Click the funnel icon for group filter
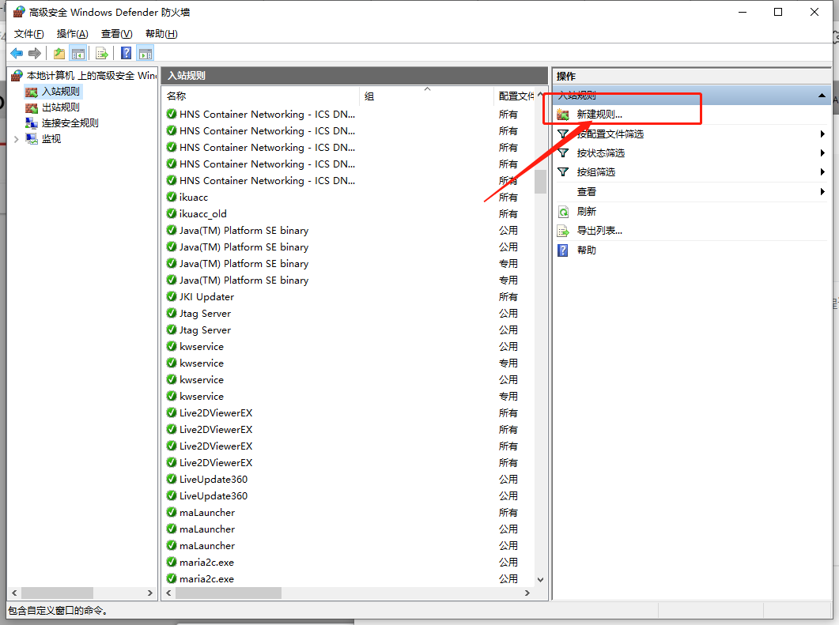The image size is (839, 625). point(563,172)
